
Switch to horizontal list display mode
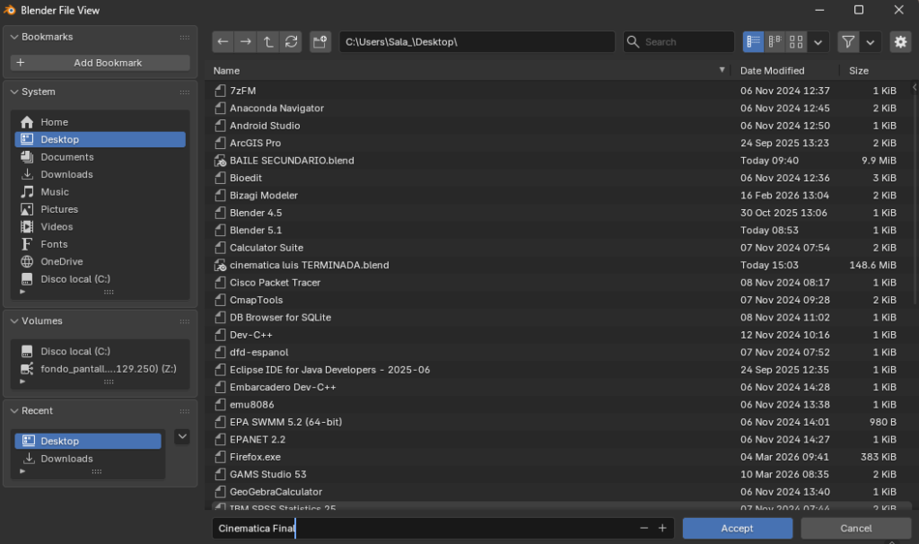[775, 41]
